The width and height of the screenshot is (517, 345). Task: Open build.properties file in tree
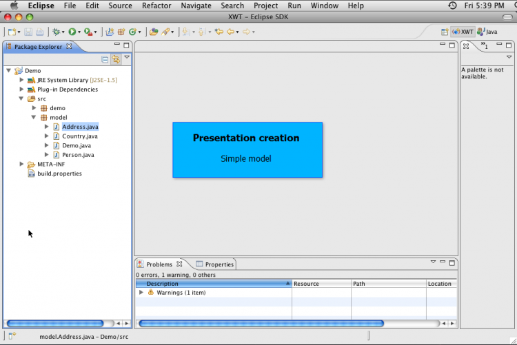[59, 174]
